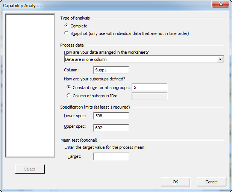
Task: Click the subgroup size field showing 5
Action: coord(150,87)
